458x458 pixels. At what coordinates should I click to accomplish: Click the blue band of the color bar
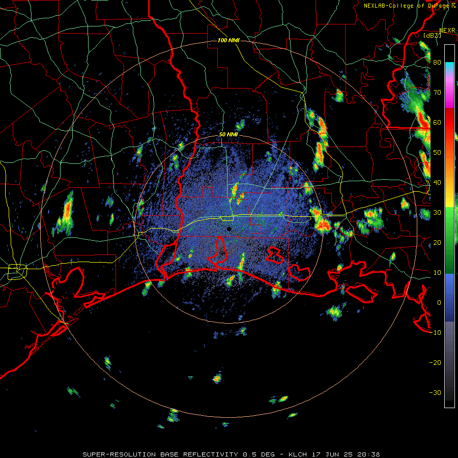pos(449,297)
